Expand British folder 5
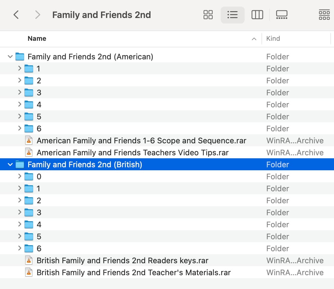This screenshot has height=289, width=334. point(19,236)
